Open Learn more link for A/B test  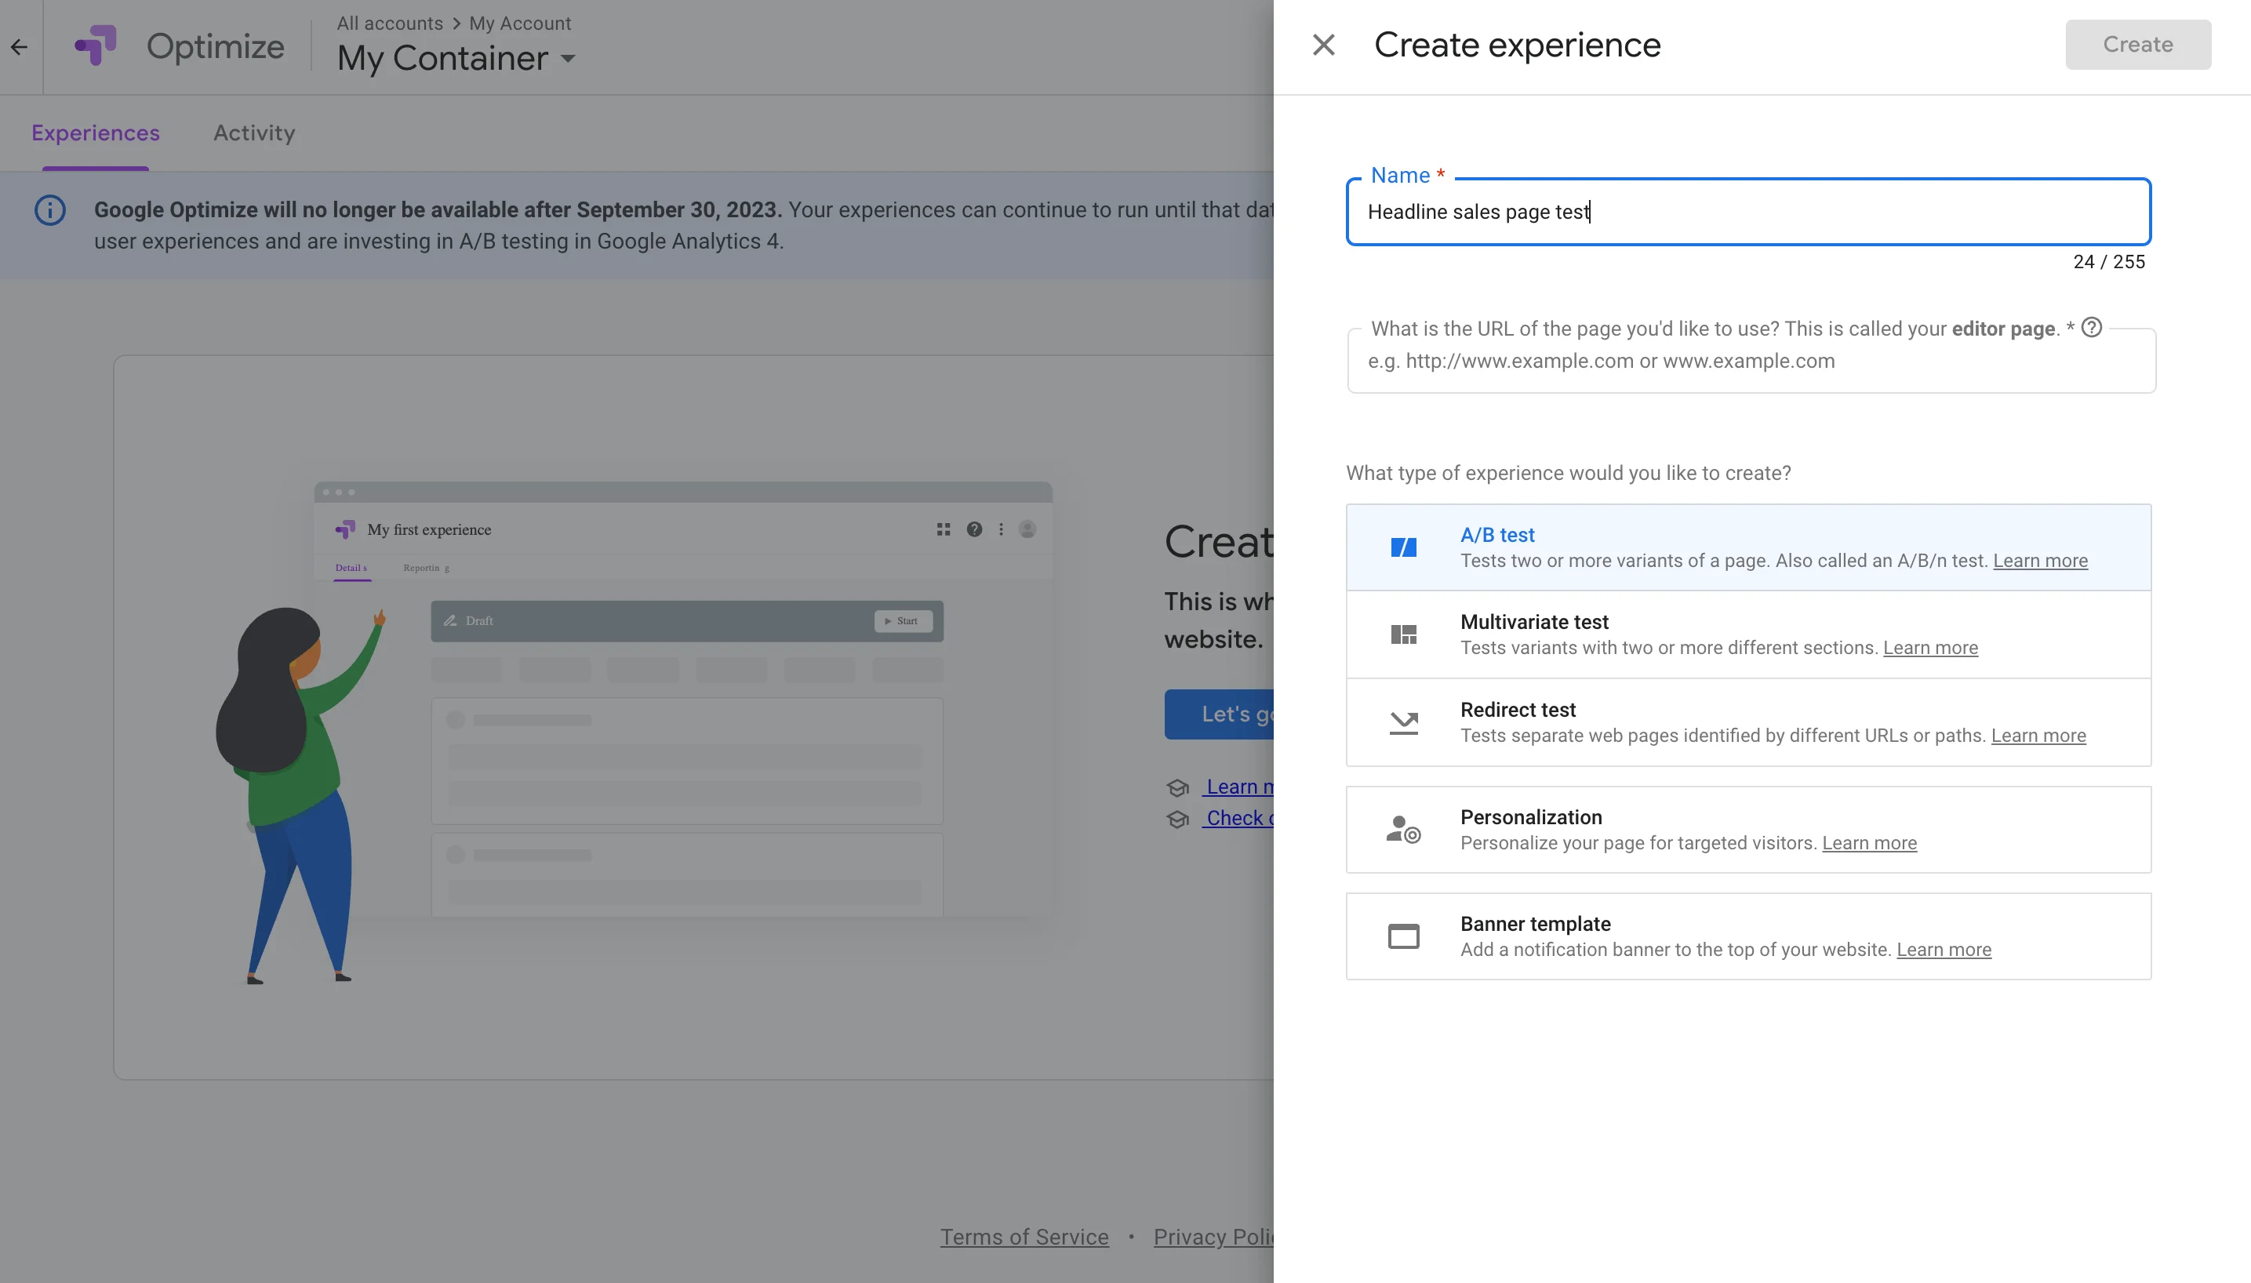2039,561
